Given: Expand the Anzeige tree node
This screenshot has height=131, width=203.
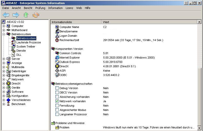Looking at the screenshot, I should 4,63.
